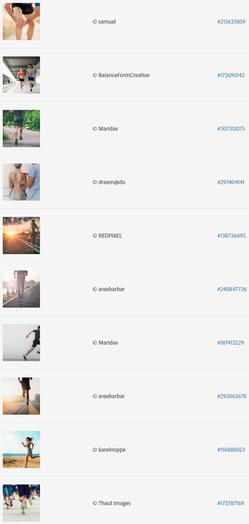Select the forest trail runner thumbnail
Image resolution: width=249 pixels, height=524 pixels.
[x=21, y=128]
